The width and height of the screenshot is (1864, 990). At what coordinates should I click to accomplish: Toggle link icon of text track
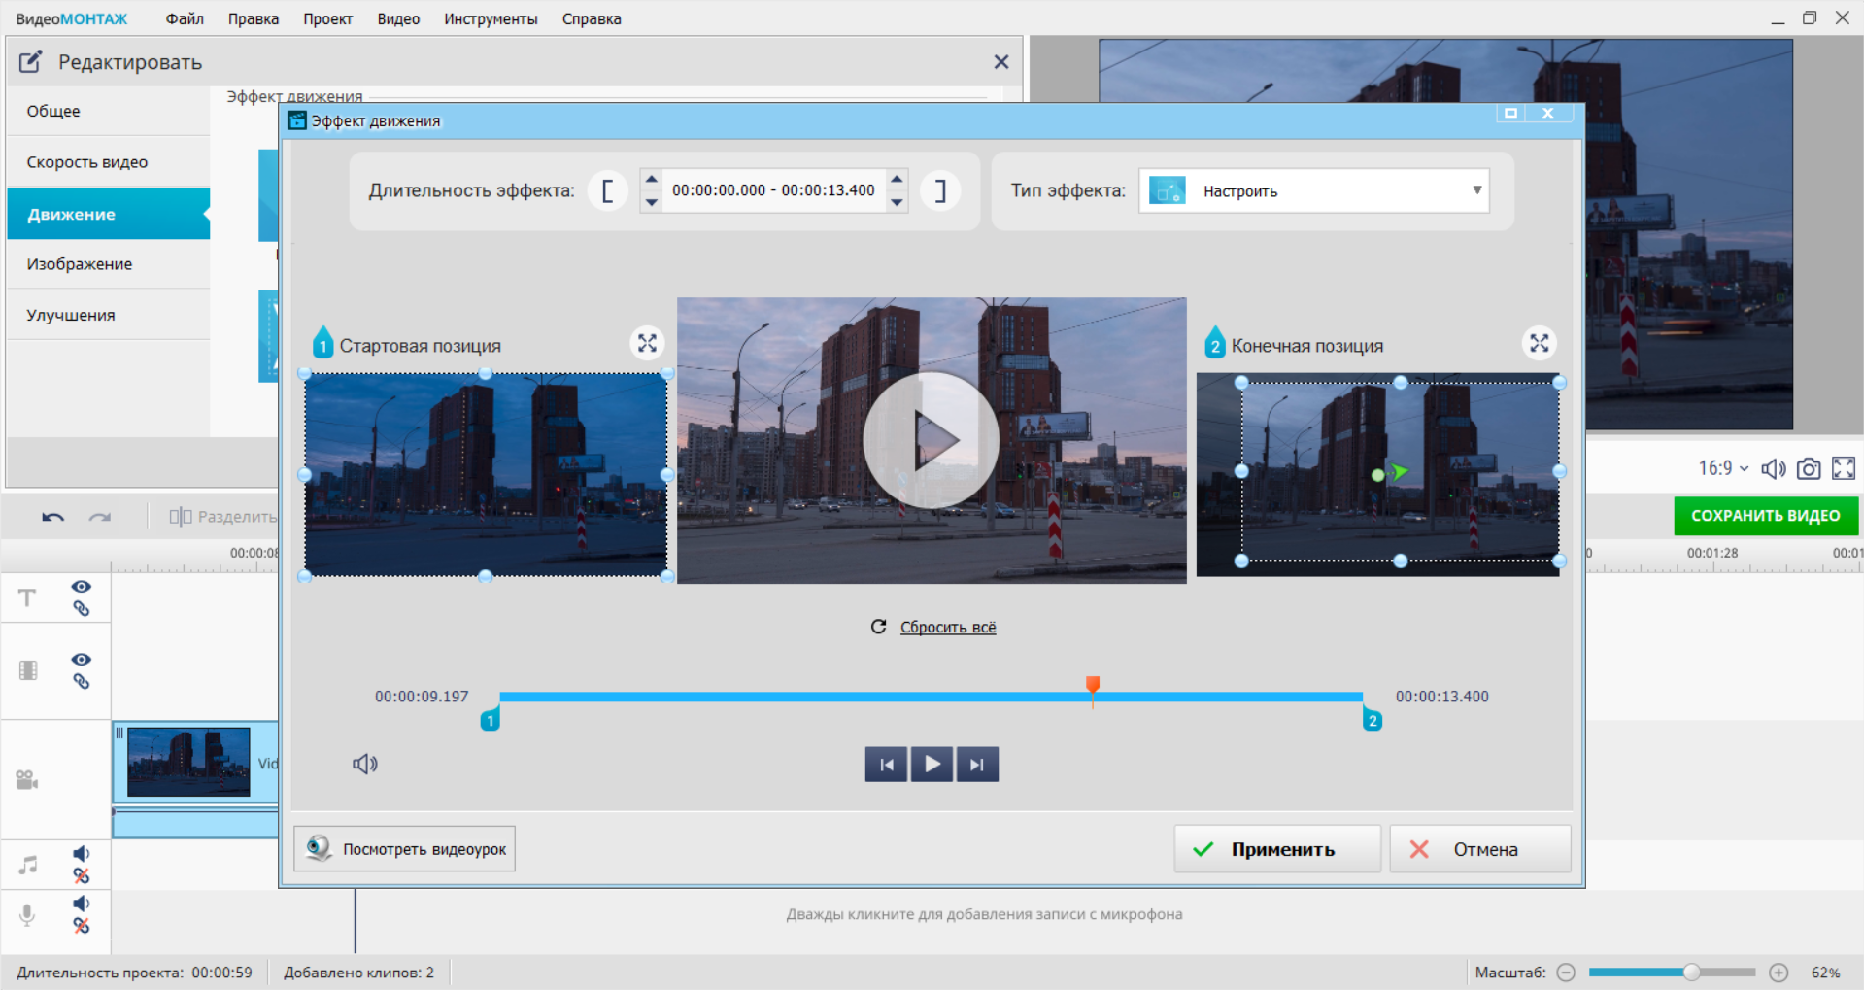(x=82, y=609)
